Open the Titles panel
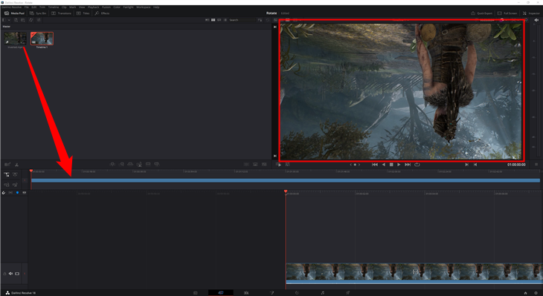This screenshot has height=296, width=543. 83,13
